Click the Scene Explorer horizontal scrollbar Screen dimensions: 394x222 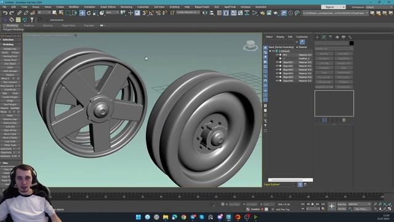coord(290,180)
